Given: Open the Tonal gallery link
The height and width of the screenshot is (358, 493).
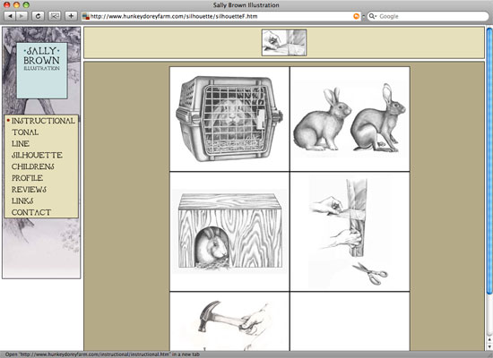Looking at the screenshot, I should pos(25,132).
